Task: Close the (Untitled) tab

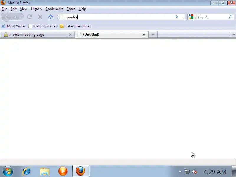Action: [144, 35]
